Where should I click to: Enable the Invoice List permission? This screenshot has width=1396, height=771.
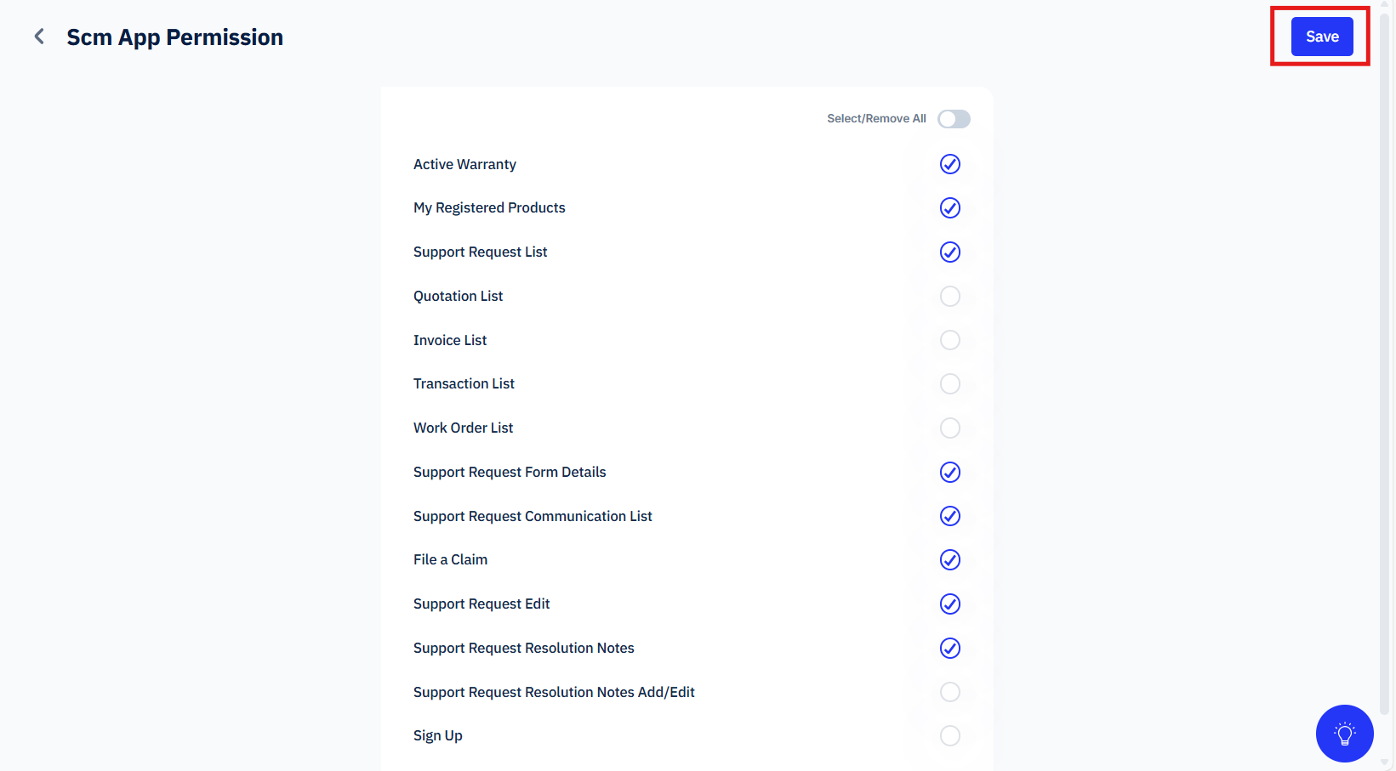pos(950,340)
